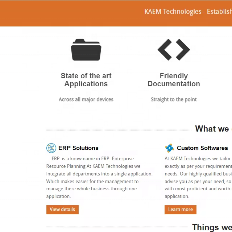Click the ERP Solutions flowchart icon
The height and width of the screenshot is (232, 232).
tap(51, 148)
